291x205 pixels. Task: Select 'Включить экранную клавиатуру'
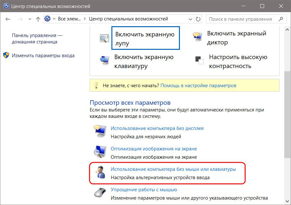[144, 62]
